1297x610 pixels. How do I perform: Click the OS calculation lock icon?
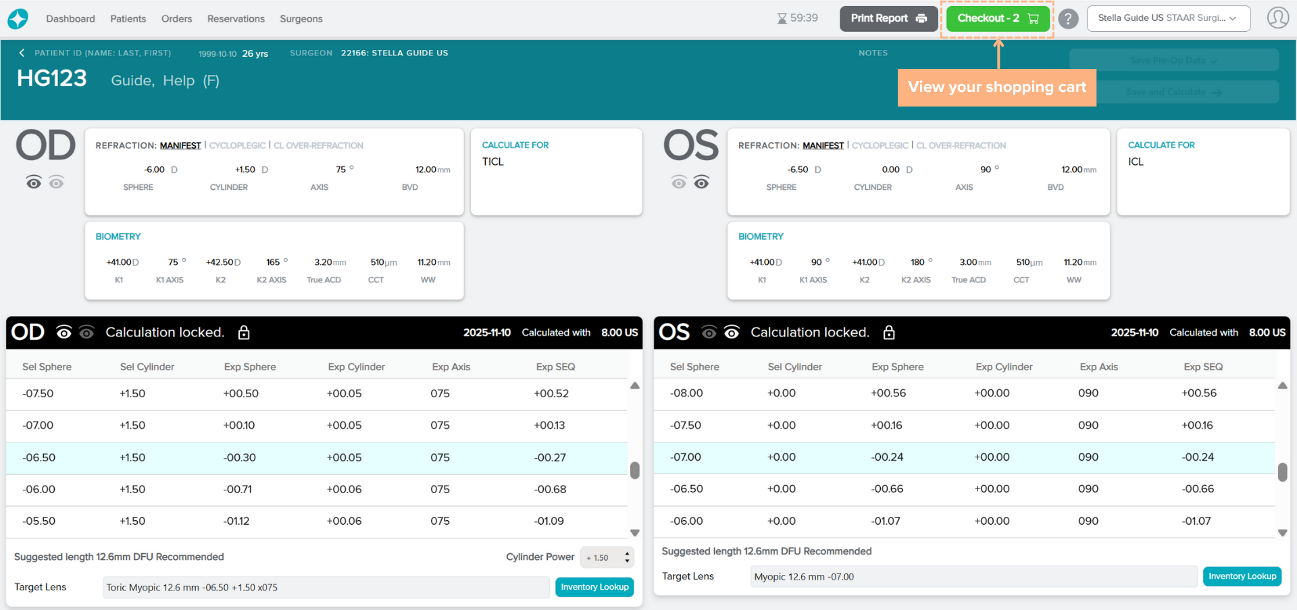(x=889, y=332)
